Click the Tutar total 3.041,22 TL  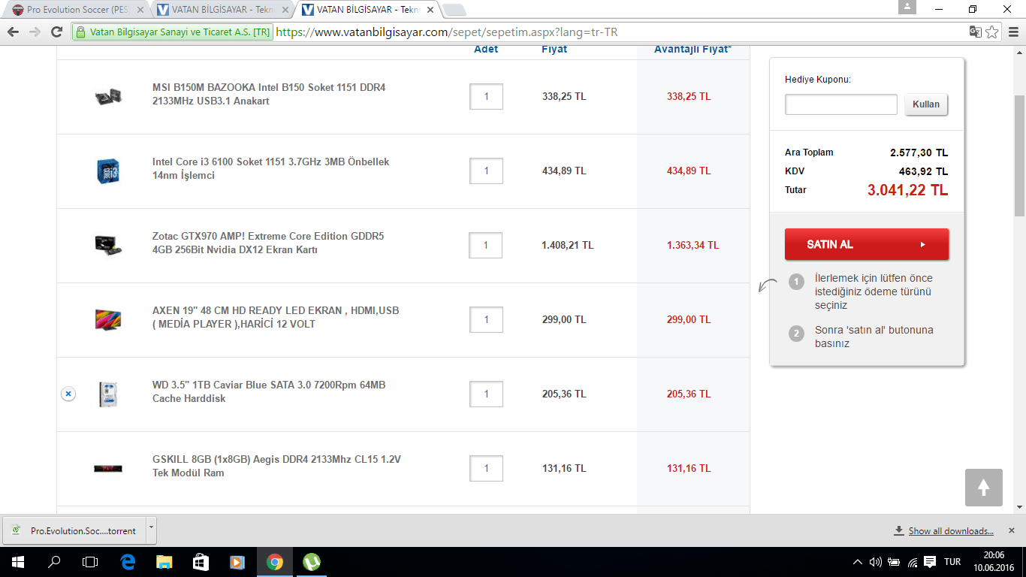(907, 190)
